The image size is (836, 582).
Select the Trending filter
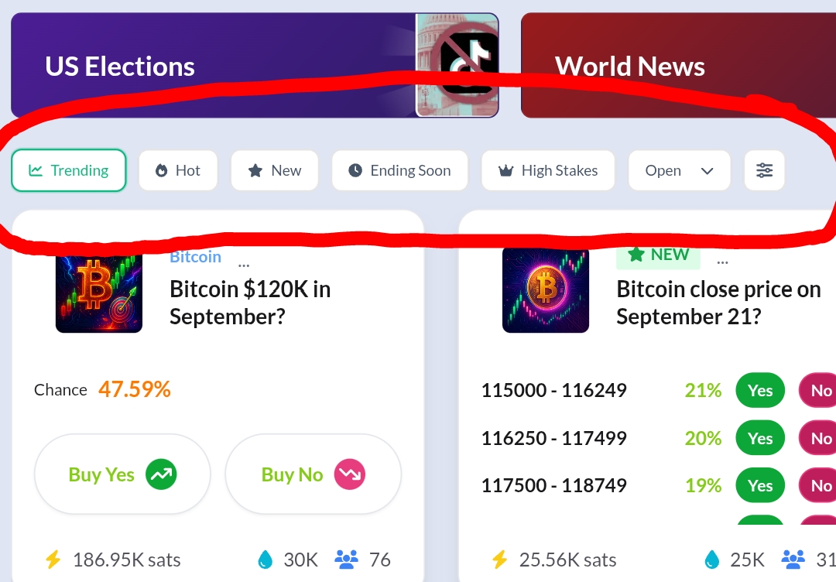[x=69, y=170]
